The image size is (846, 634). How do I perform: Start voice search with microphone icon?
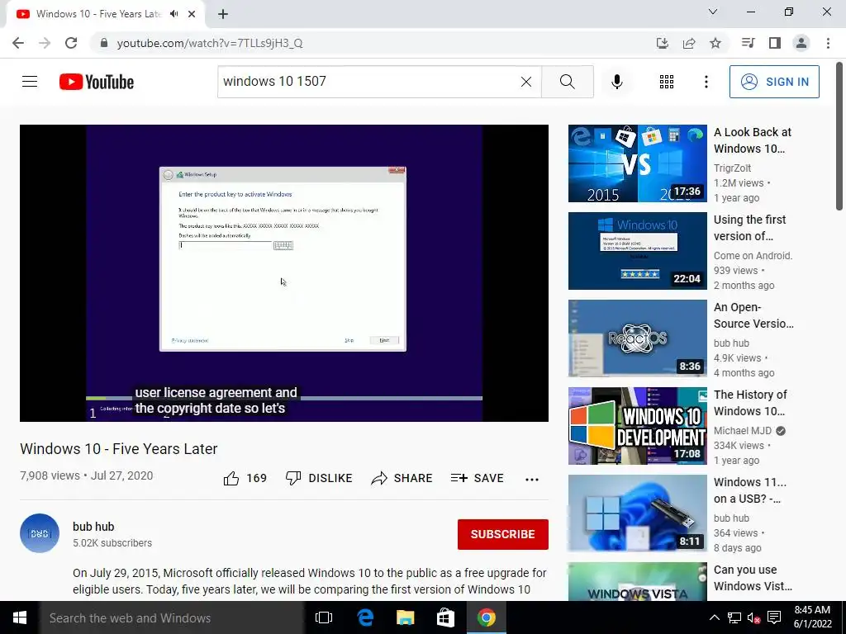coord(616,82)
